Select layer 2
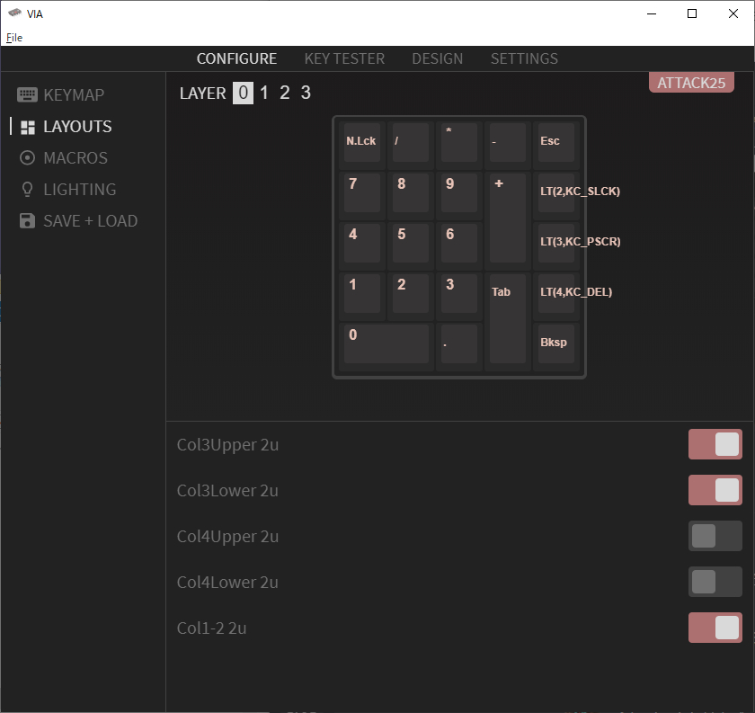The width and height of the screenshot is (755, 713). [285, 93]
